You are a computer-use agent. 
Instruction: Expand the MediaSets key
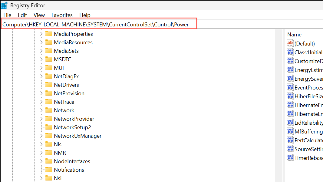(x=41, y=51)
